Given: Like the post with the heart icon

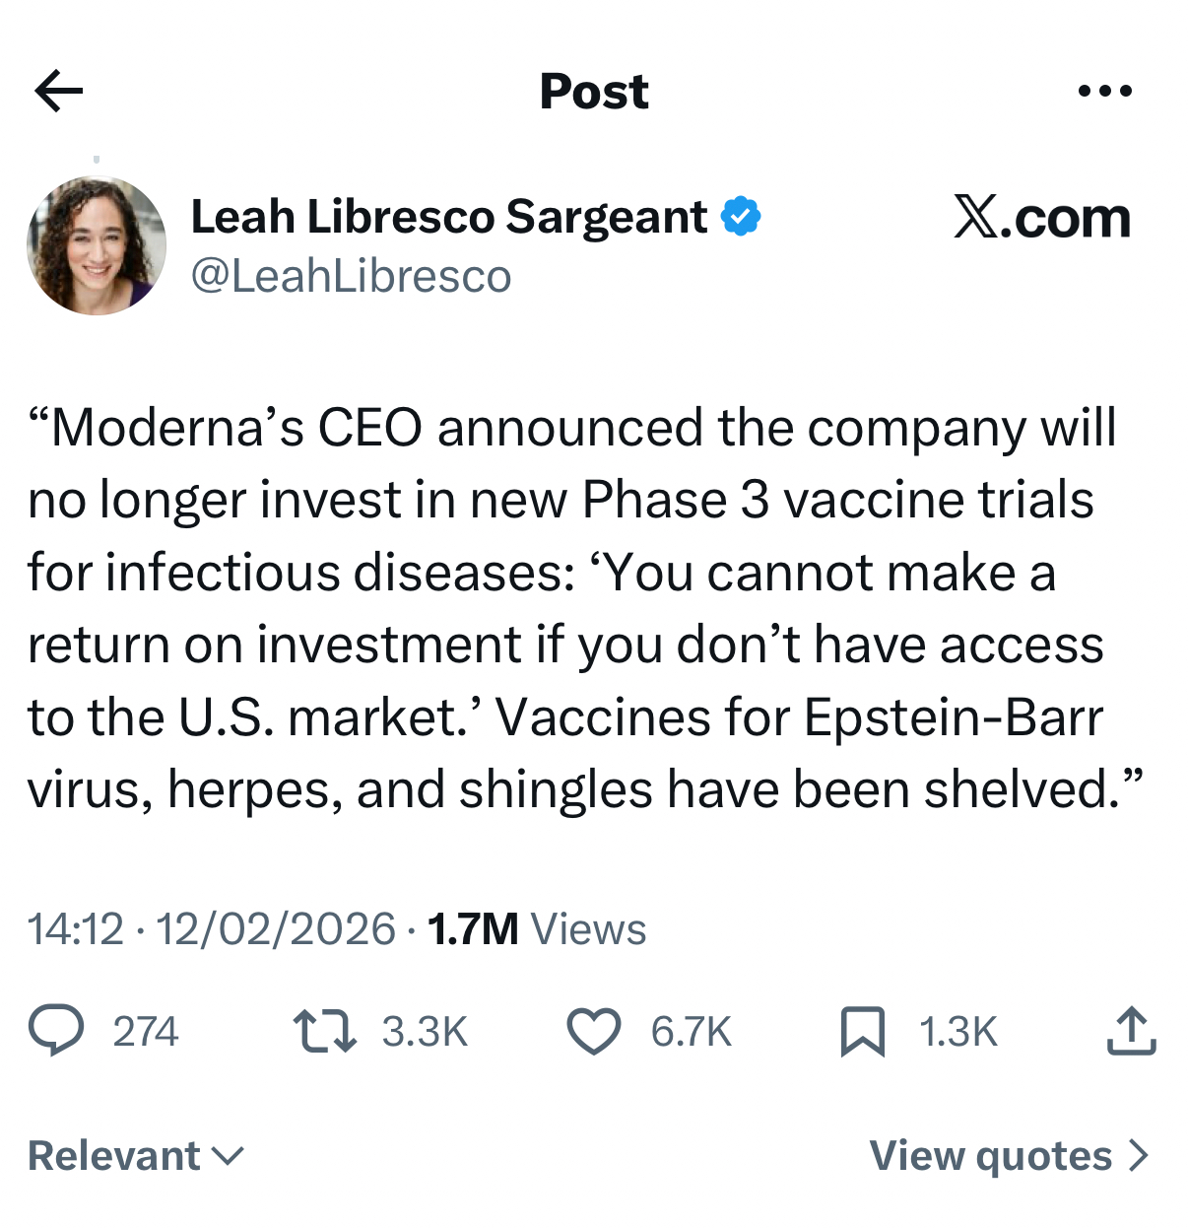Looking at the screenshot, I should click(x=594, y=1031).
